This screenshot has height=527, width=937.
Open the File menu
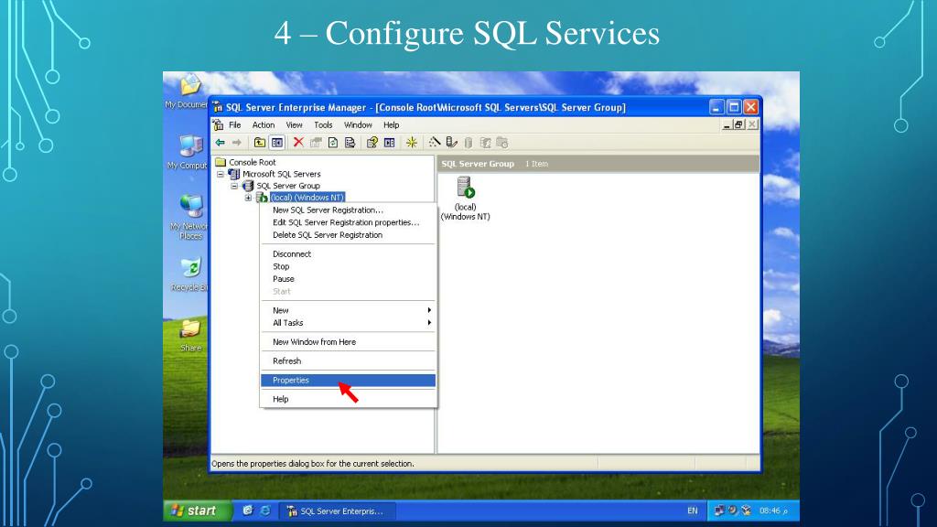235,124
